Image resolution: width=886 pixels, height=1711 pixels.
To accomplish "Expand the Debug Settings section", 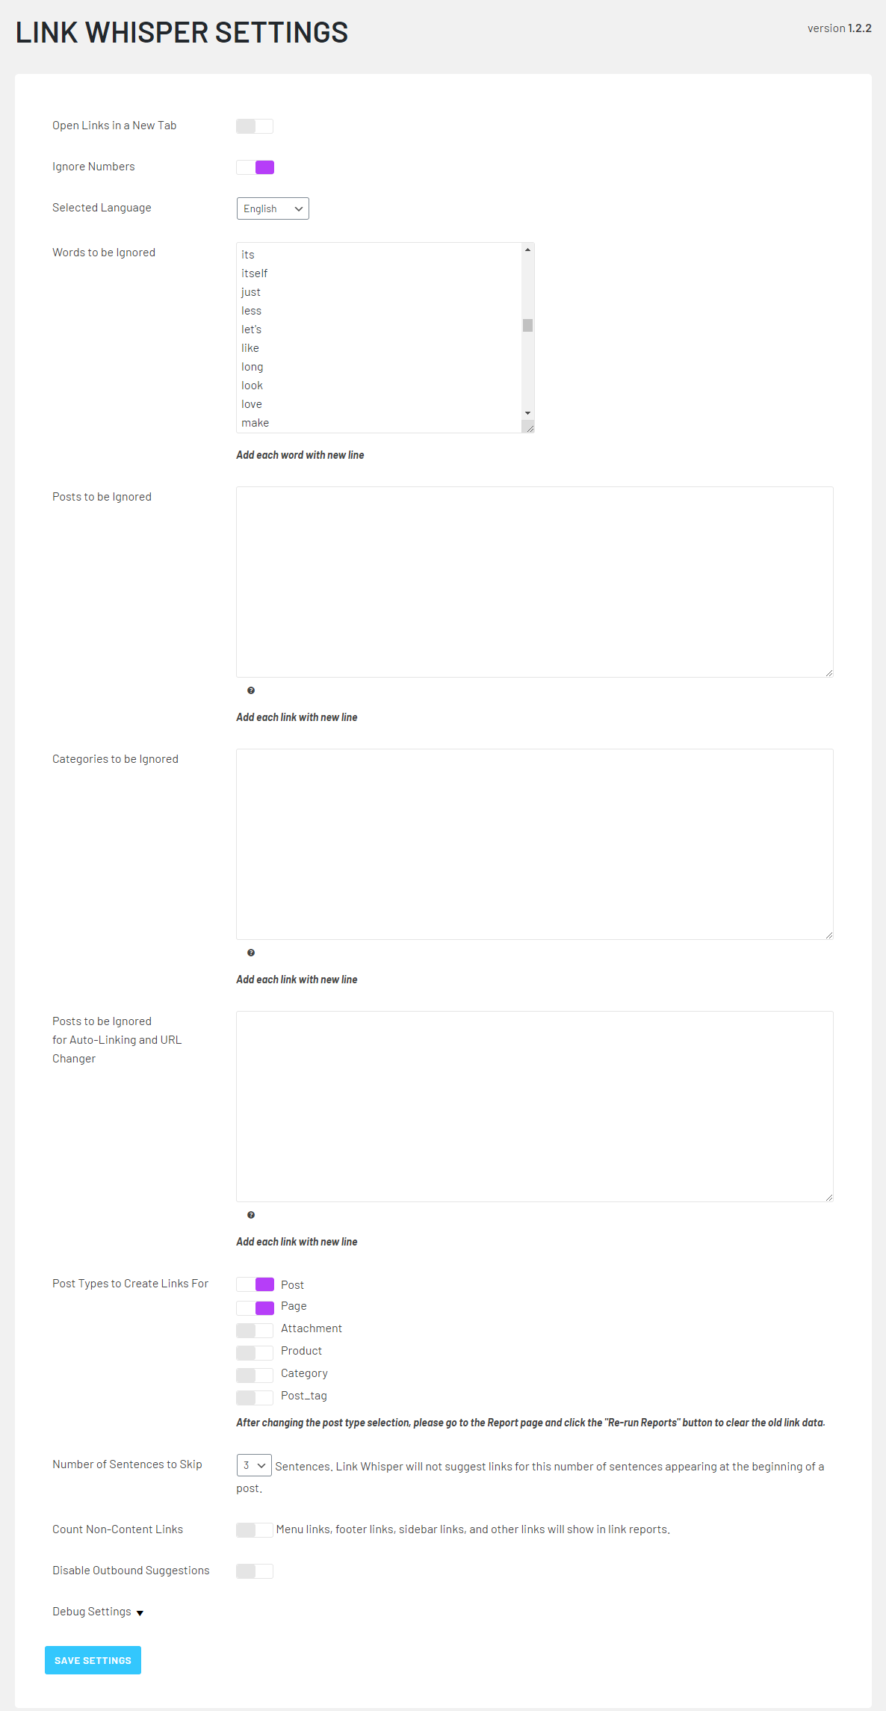I will tap(97, 1612).
